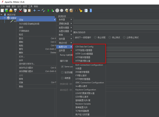This screenshot has height=117, width=159.
Task: Select the 立即停止测试 radio button
Action: coord(124,37)
